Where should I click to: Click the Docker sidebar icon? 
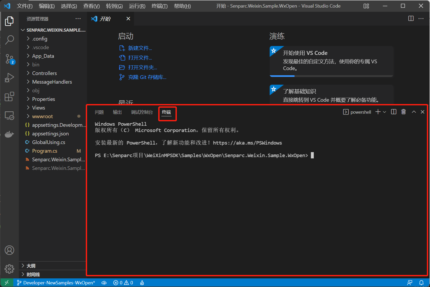tap(9, 134)
